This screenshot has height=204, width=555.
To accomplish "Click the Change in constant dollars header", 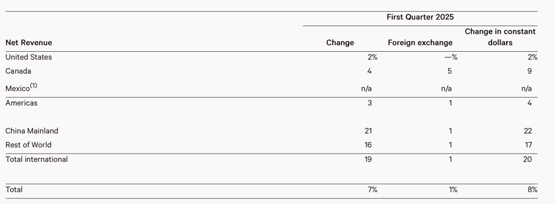I will coord(500,37).
